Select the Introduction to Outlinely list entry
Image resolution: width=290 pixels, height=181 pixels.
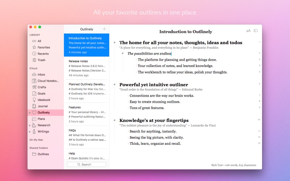coord(87,45)
